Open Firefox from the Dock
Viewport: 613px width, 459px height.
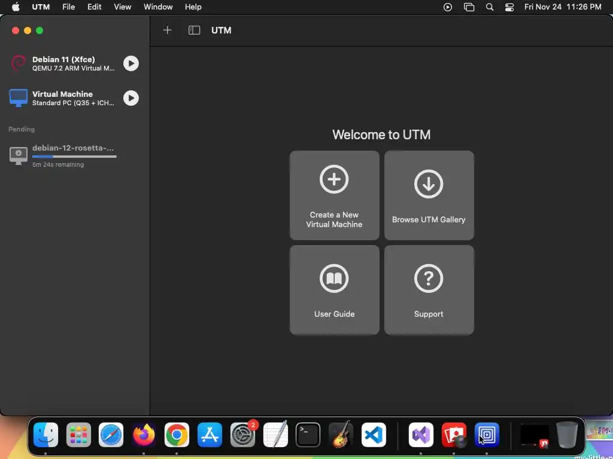[144, 434]
